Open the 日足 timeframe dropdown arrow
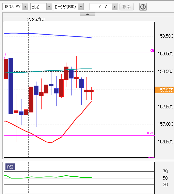Screen dimensions: 174x194 click(49, 7)
